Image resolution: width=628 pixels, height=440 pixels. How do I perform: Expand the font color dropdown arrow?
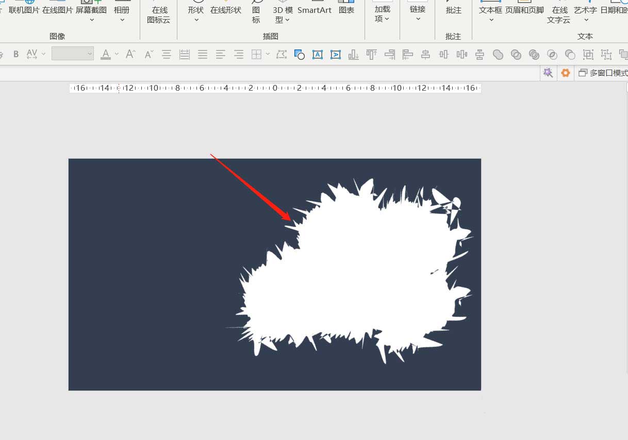click(x=117, y=54)
